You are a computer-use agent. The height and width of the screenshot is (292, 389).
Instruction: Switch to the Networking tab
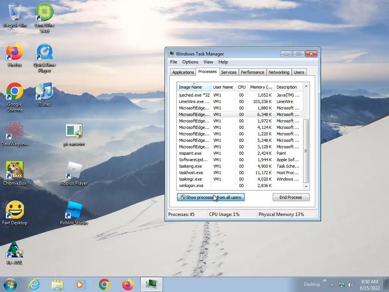tap(279, 72)
